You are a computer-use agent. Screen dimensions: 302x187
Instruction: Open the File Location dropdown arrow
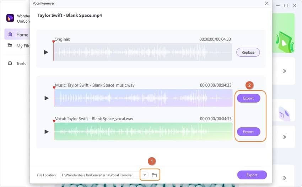[x=145, y=175]
